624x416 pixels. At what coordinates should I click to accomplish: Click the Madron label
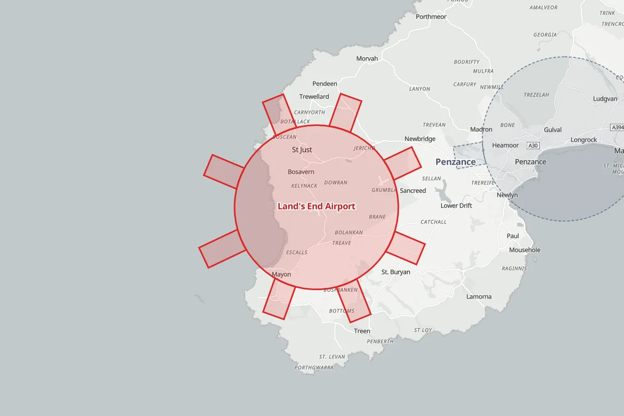click(x=481, y=129)
